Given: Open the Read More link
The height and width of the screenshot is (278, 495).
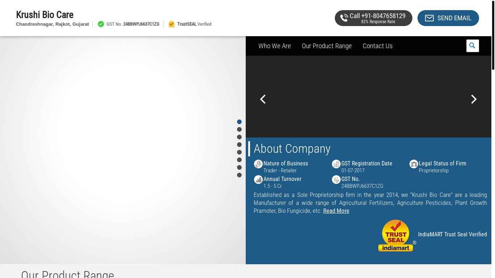Looking at the screenshot, I should coord(336,211).
